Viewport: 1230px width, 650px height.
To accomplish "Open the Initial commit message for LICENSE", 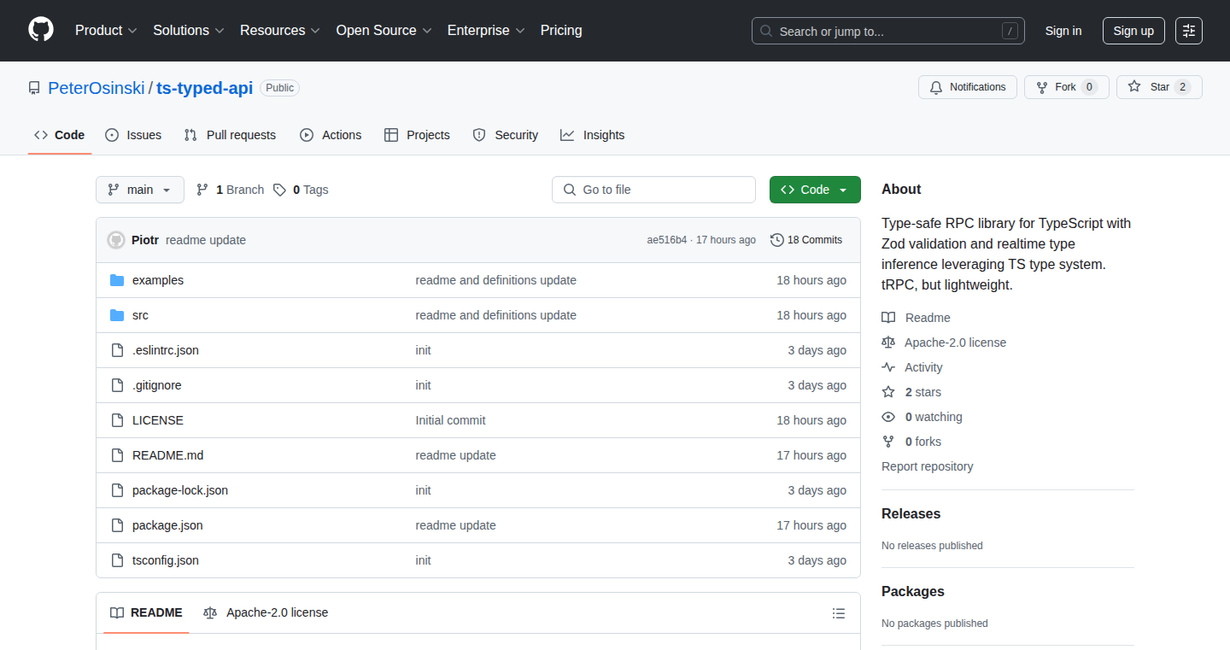I will tap(451, 420).
